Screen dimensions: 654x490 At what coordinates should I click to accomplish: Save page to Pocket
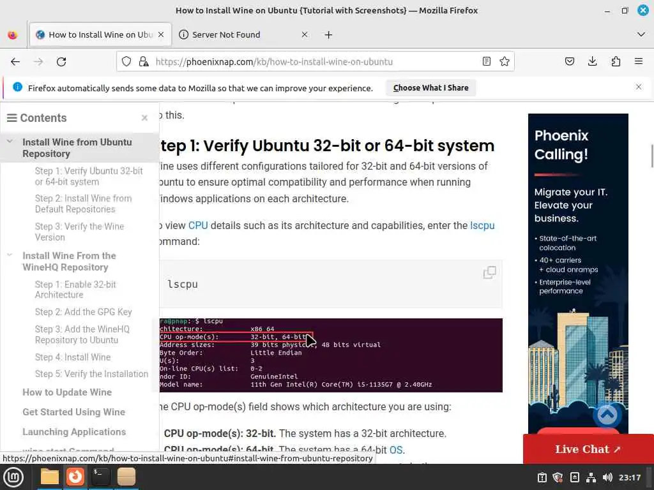click(x=569, y=62)
